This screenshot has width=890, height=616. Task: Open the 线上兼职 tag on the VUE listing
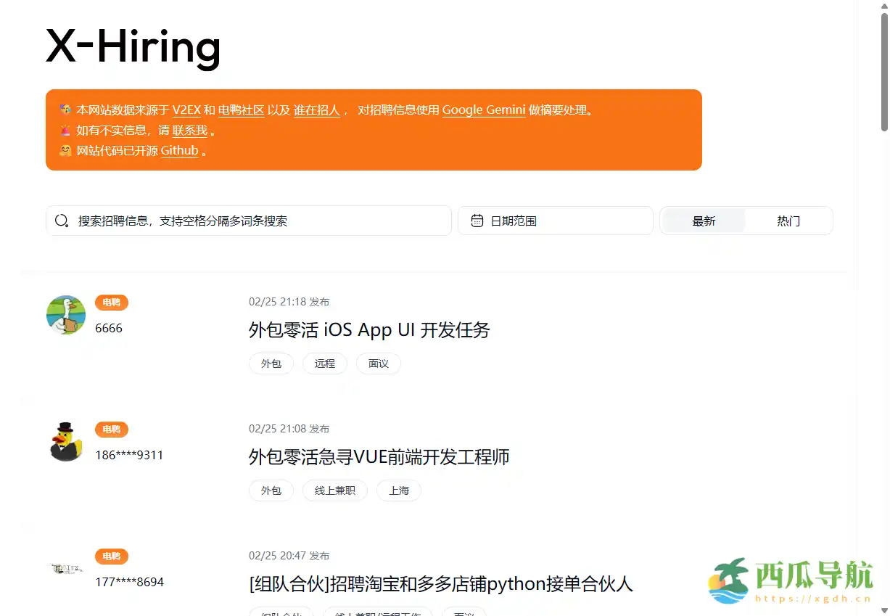pos(334,490)
